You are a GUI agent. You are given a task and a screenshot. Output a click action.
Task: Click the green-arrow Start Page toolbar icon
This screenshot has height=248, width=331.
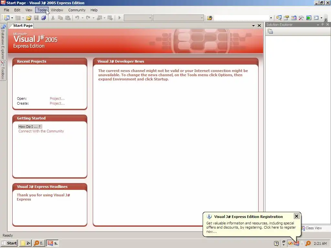(309, 18)
